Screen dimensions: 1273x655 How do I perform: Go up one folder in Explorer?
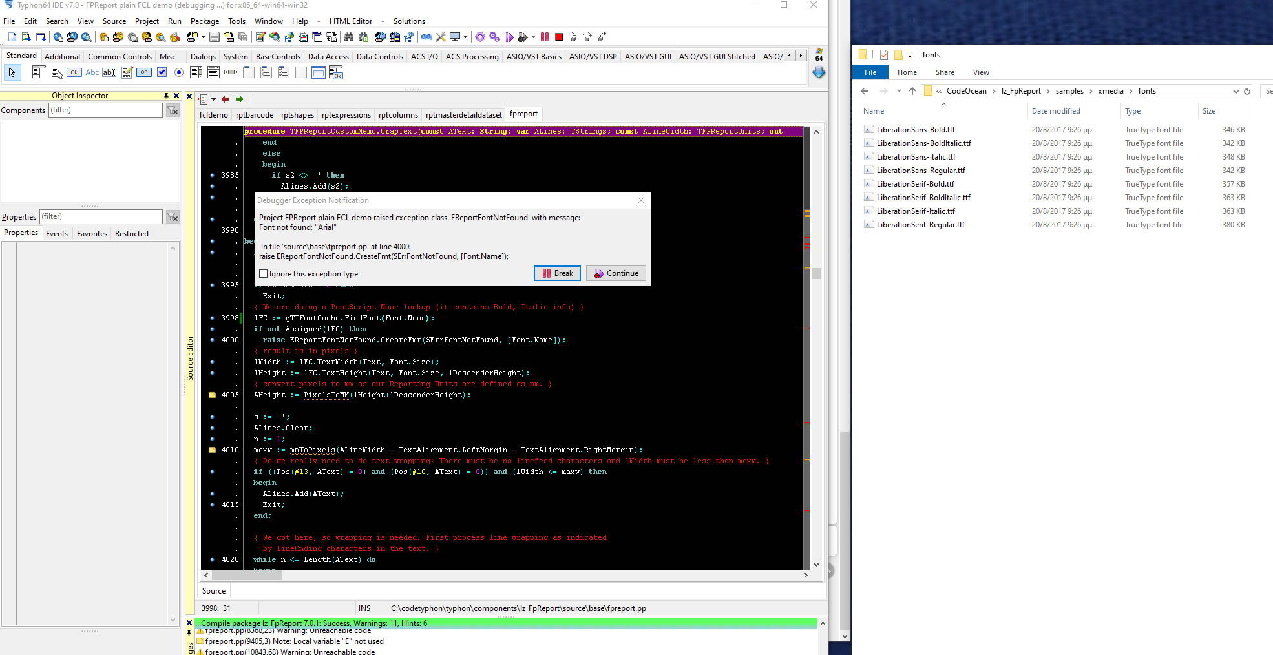tap(912, 91)
